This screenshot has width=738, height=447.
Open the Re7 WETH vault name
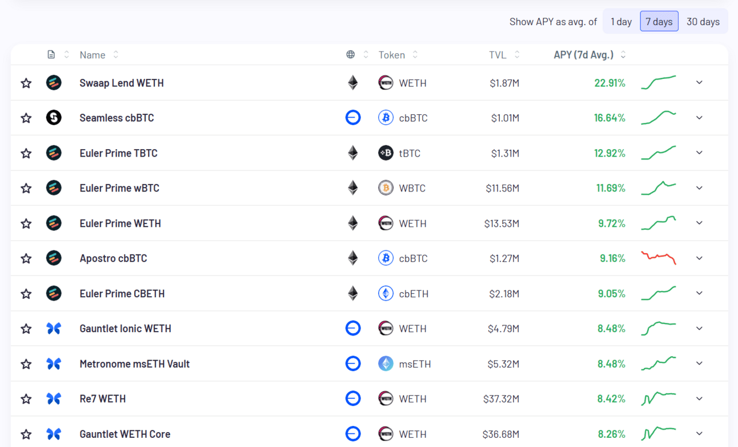pos(103,399)
